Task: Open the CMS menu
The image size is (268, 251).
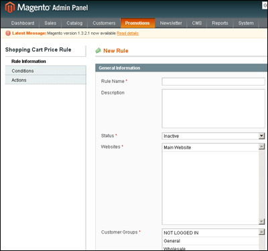Action: (x=197, y=23)
